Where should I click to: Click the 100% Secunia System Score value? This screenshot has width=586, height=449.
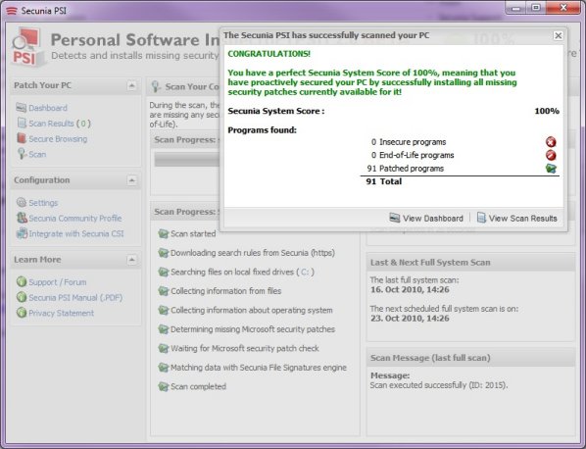click(547, 111)
